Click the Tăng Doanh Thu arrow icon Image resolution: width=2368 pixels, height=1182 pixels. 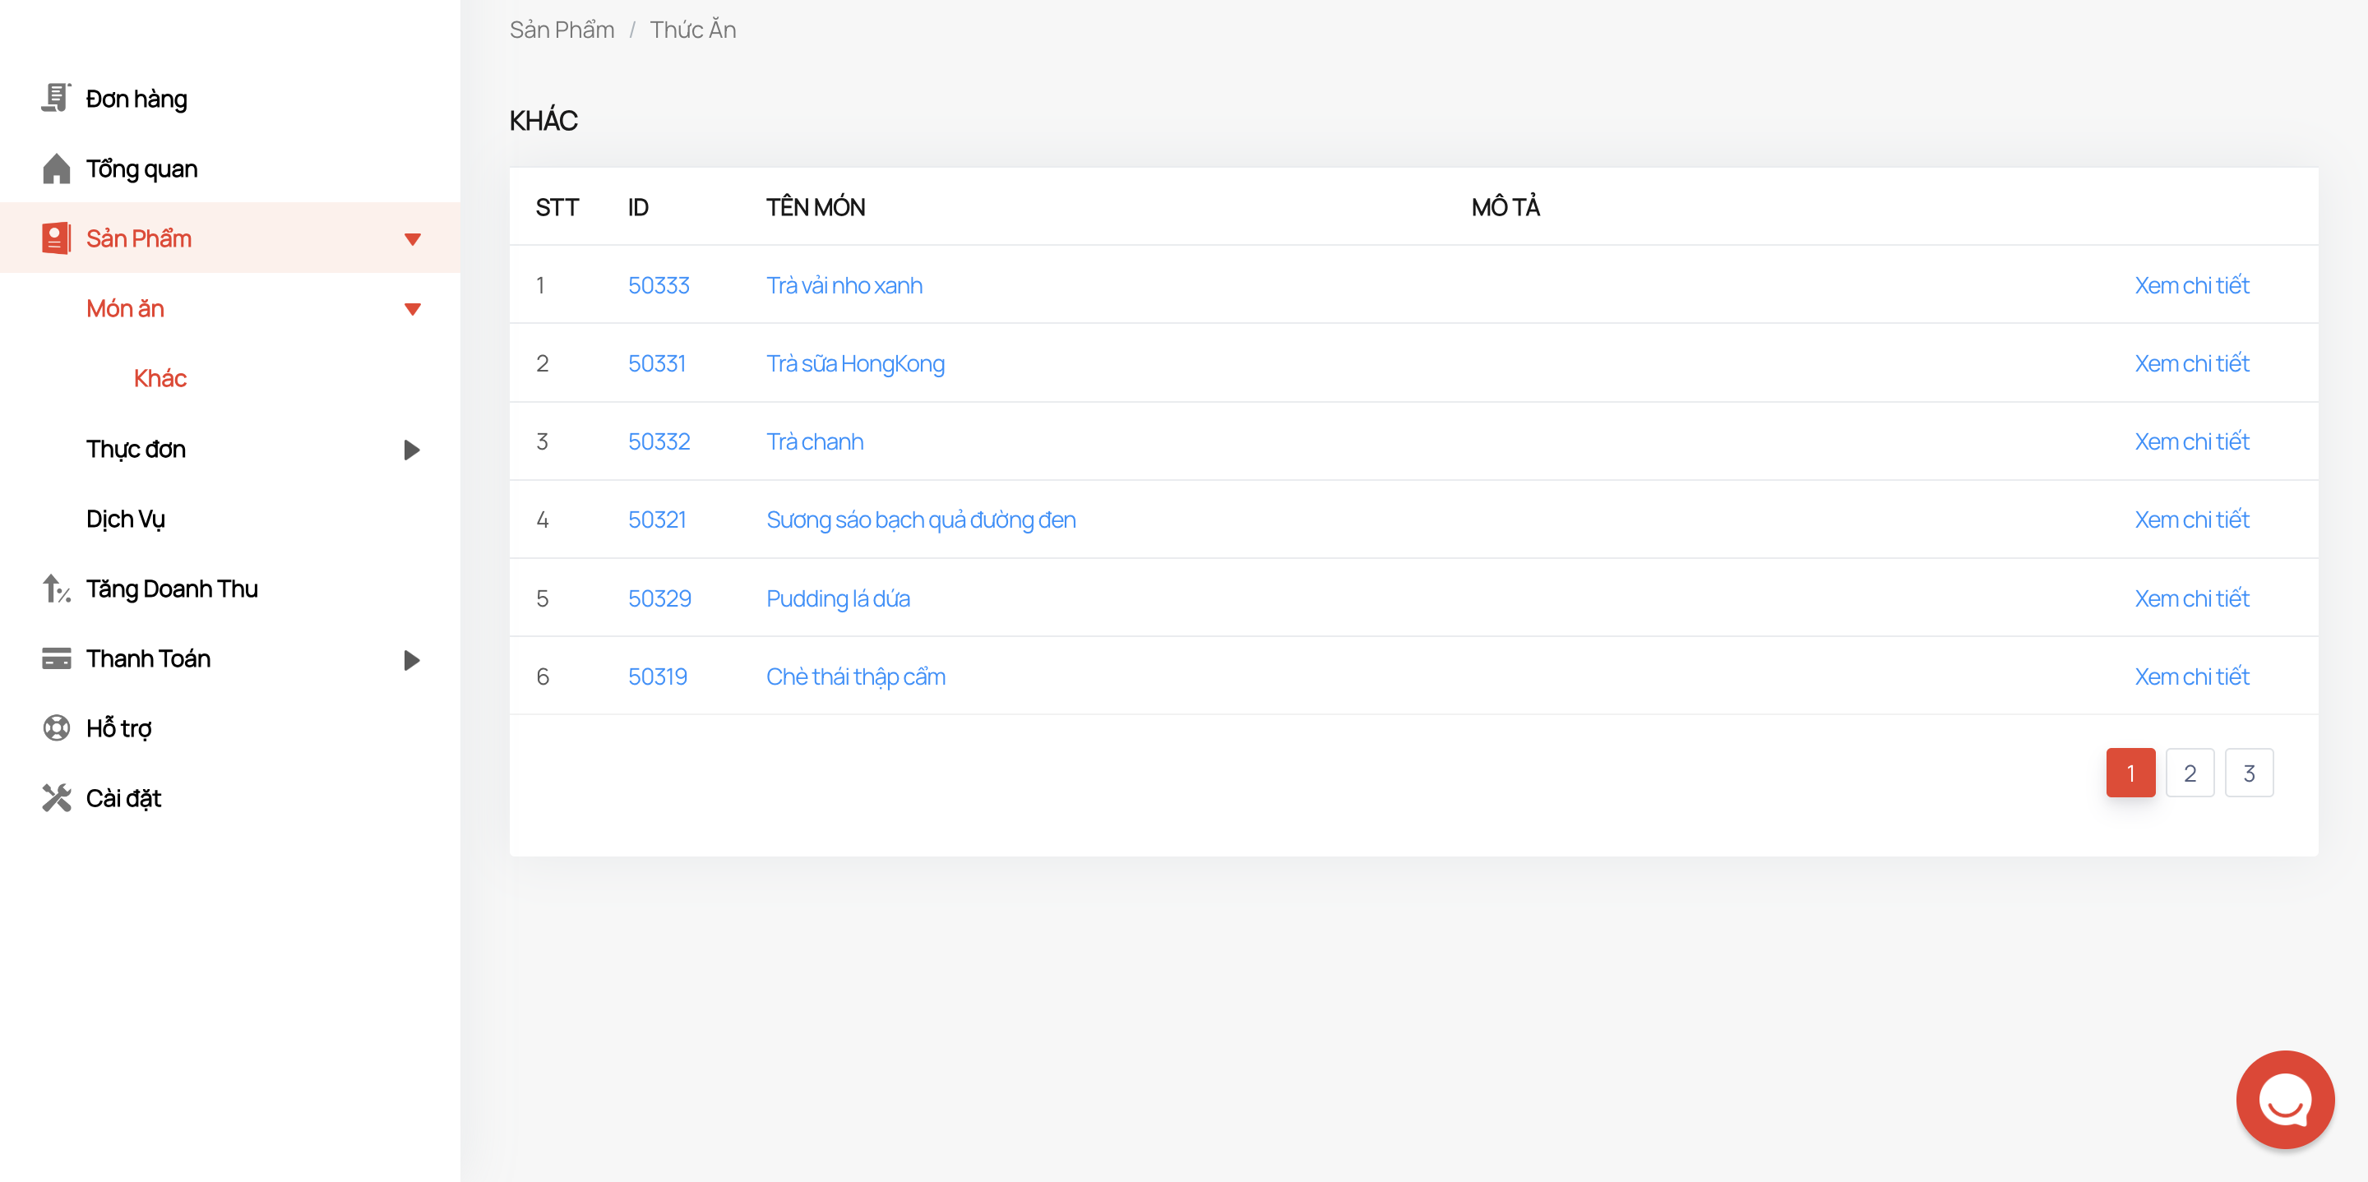point(56,589)
